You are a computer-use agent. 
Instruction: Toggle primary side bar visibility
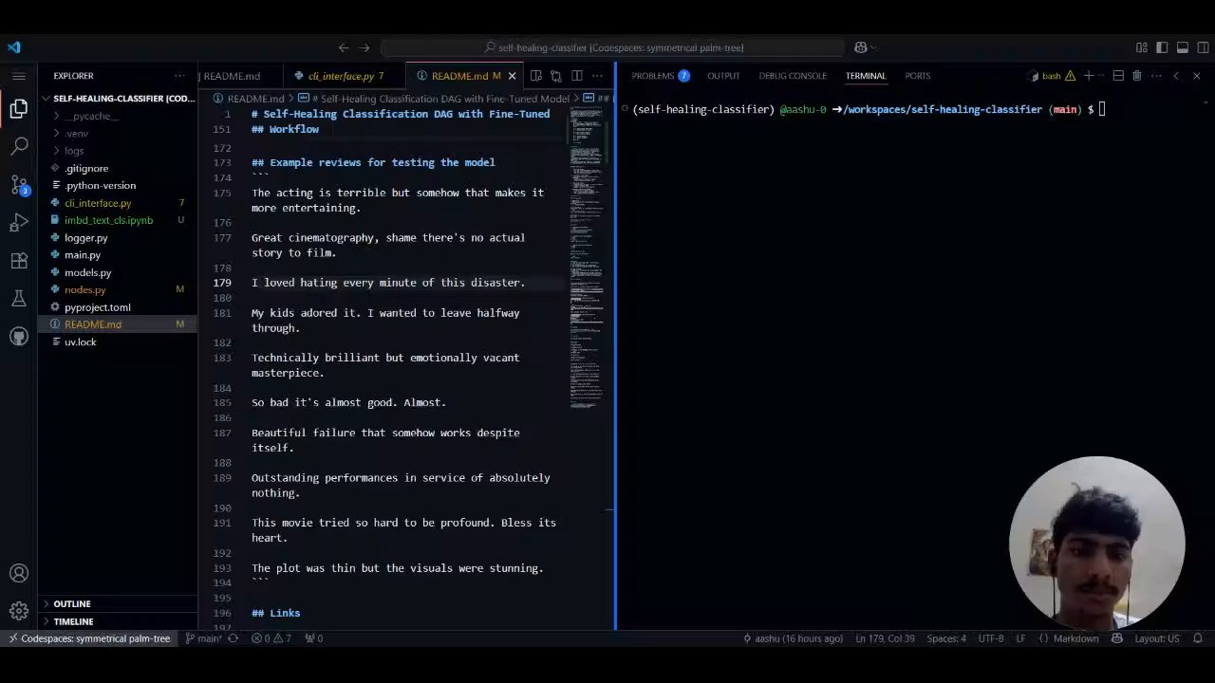click(x=1162, y=47)
